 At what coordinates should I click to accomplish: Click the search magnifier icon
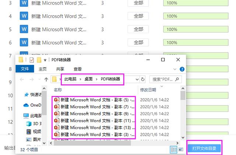[177, 79]
